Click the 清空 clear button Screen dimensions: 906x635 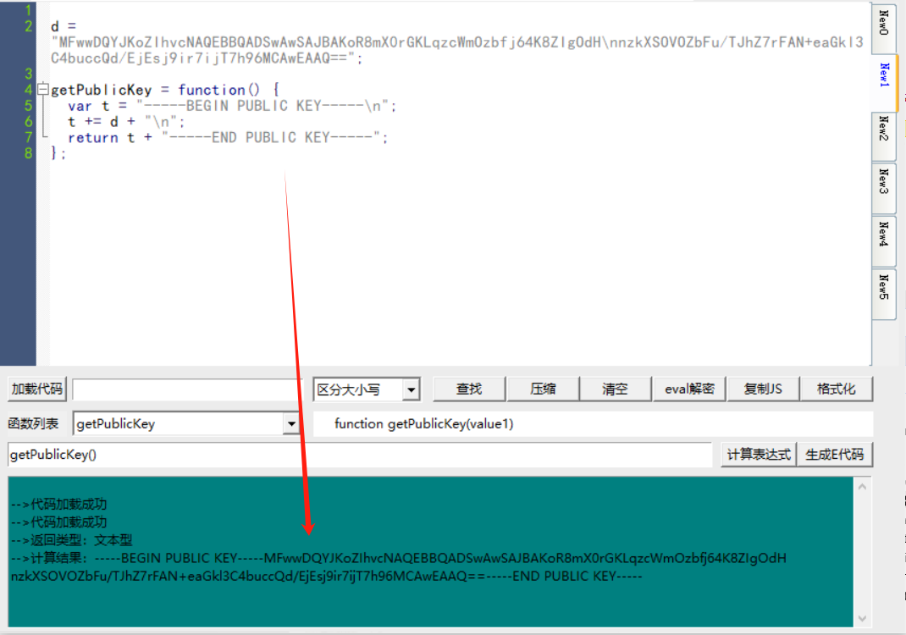616,389
